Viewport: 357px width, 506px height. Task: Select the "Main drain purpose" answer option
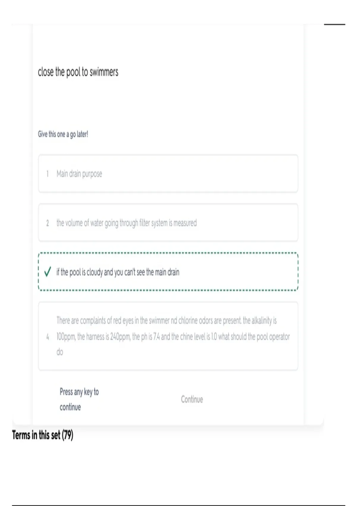[168, 174]
